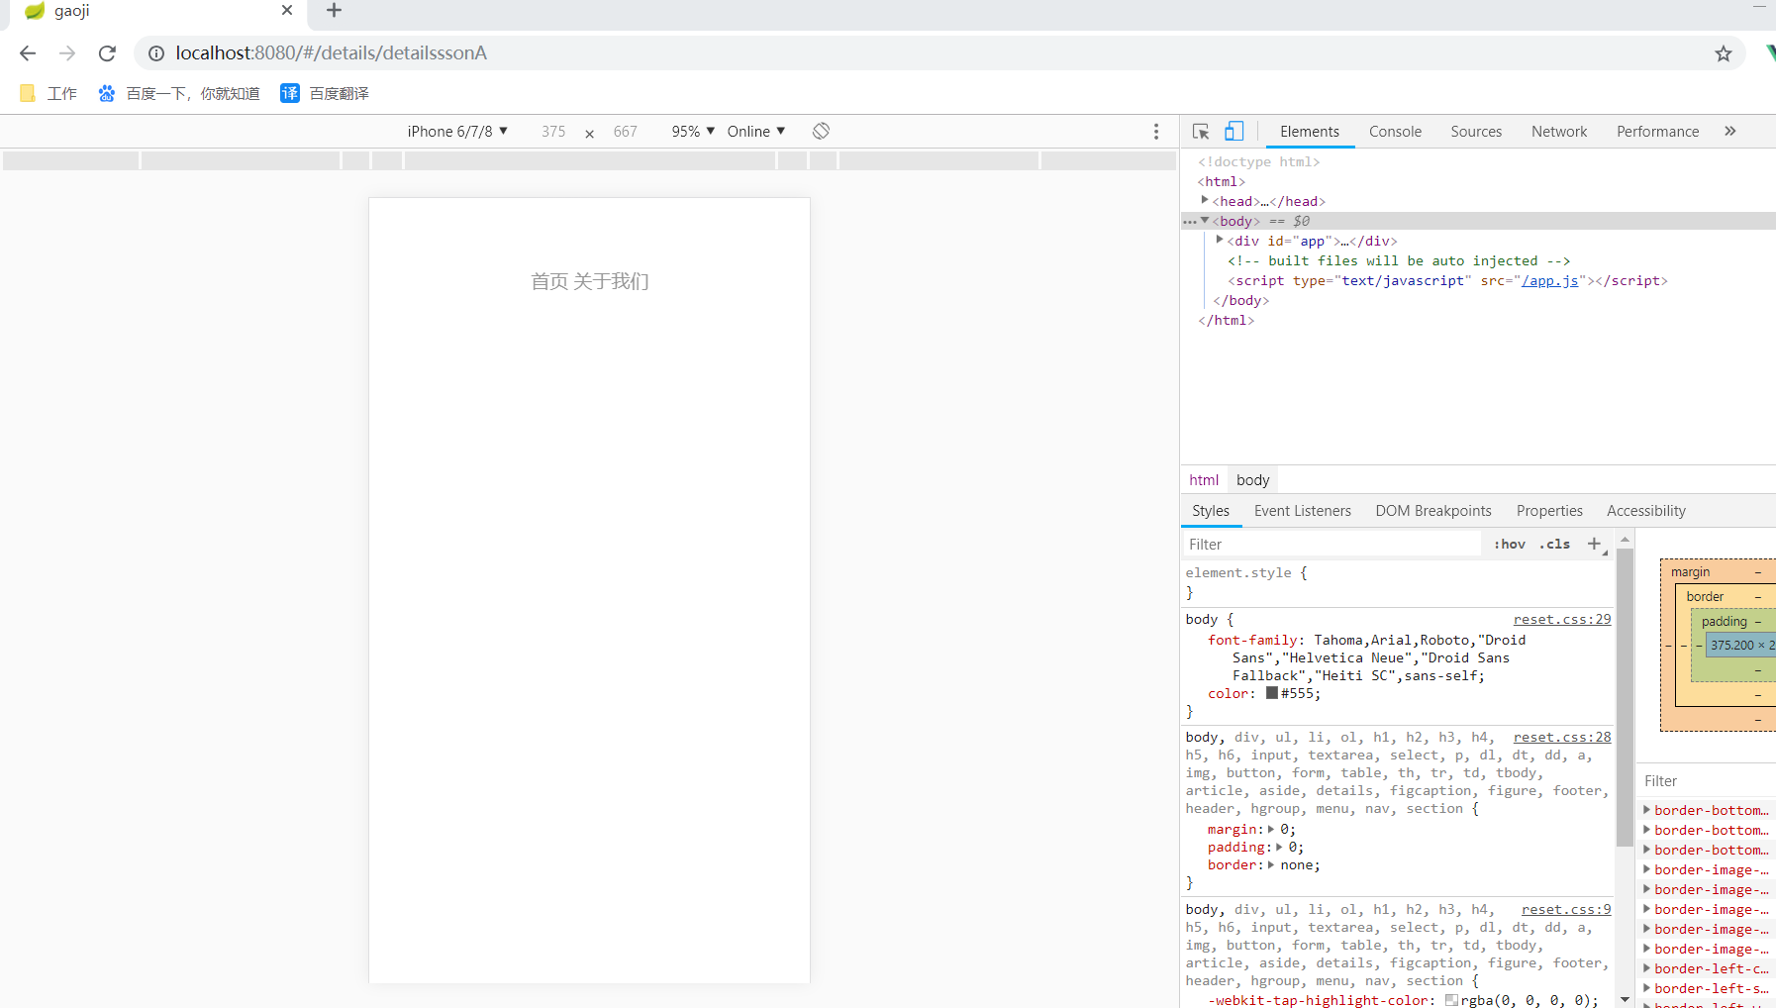Expand the border shorthand property

tap(1271, 865)
